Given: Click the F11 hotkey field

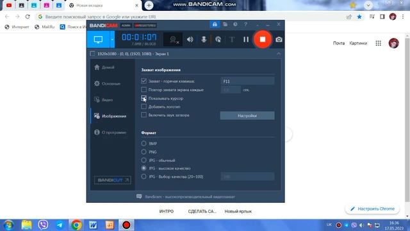Looking at the screenshot, I should (247, 81).
